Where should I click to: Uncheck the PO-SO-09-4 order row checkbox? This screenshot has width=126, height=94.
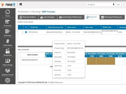(26, 32)
